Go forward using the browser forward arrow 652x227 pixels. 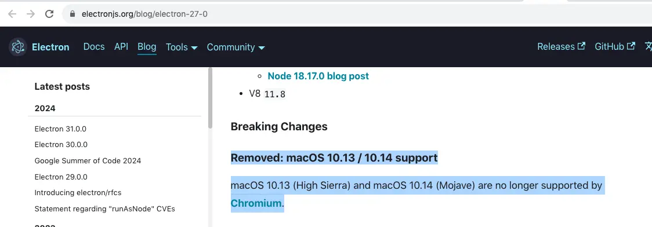coord(31,14)
